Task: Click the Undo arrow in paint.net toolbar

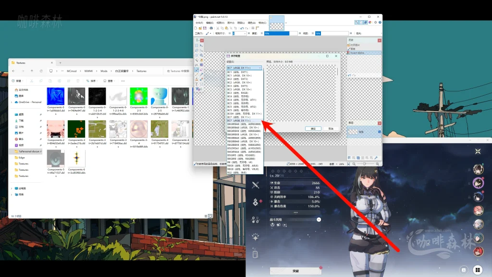Action: click(242, 28)
